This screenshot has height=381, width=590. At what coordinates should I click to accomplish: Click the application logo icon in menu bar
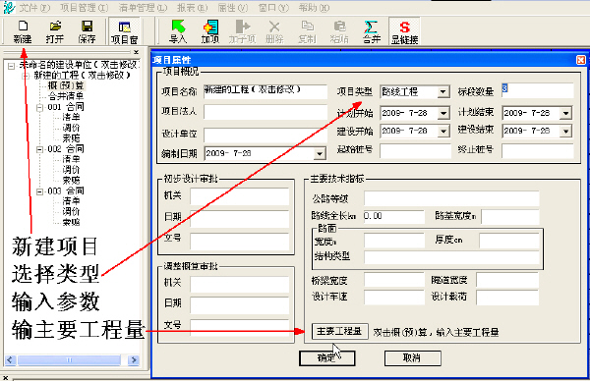click(10, 7)
